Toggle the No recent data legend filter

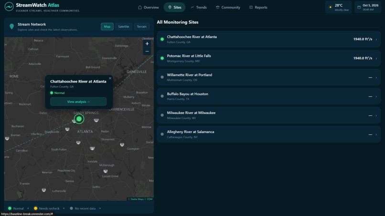pos(83,208)
